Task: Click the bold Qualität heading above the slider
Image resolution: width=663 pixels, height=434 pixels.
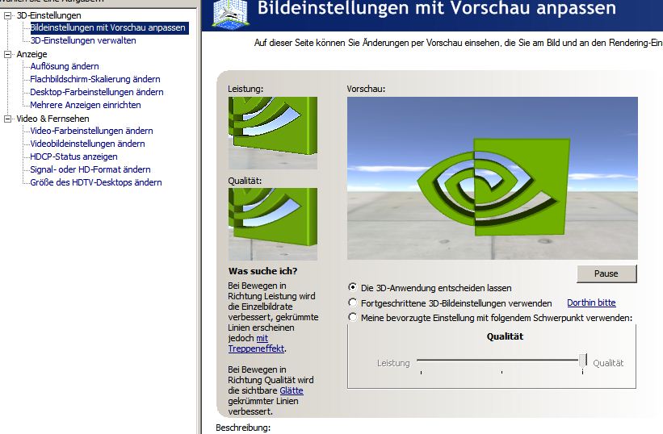Action: [505, 336]
